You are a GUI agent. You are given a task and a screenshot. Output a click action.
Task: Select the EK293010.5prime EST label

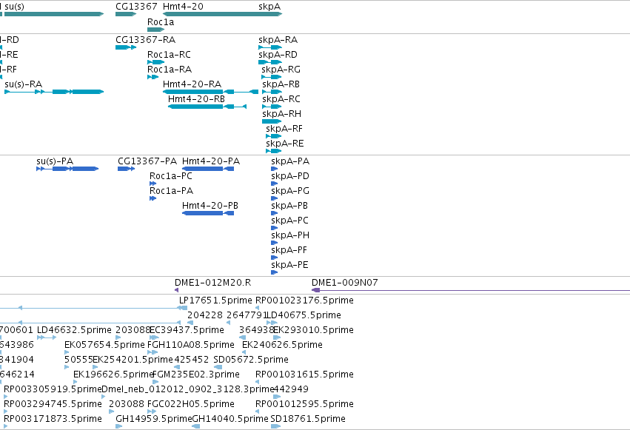pos(313,330)
